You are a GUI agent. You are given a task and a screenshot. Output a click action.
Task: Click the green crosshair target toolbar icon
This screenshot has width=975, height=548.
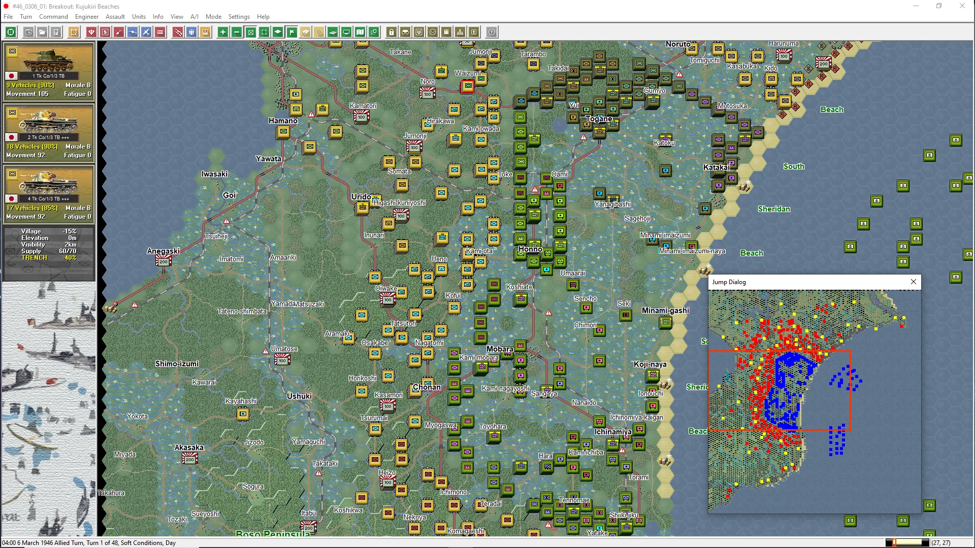pos(11,32)
